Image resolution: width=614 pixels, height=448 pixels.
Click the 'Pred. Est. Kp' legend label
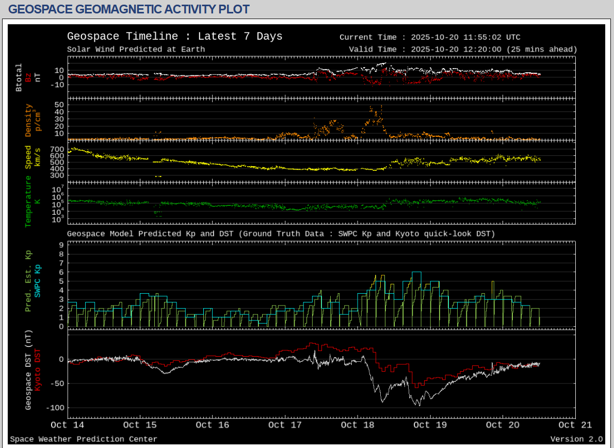[x=28, y=281]
